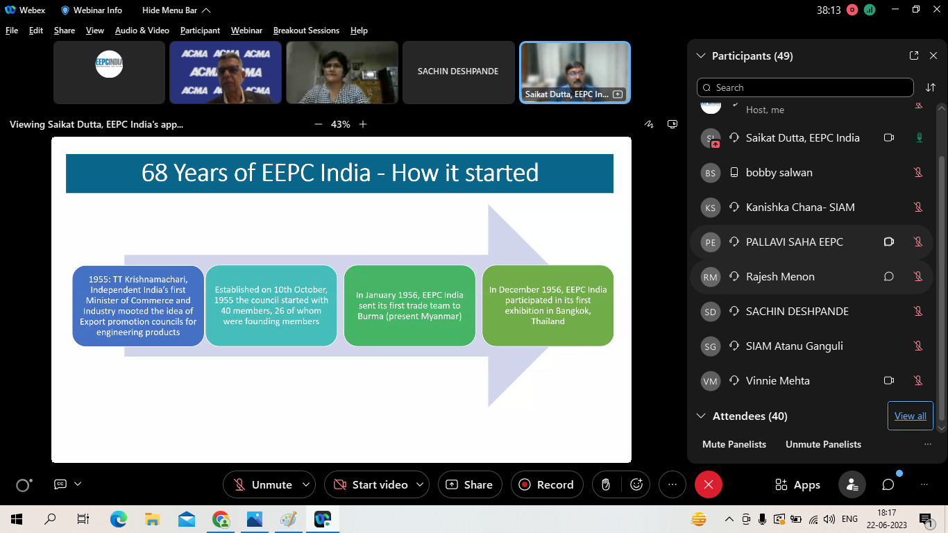Open more options in meeting controls
Image resolution: width=948 pixels, height=533 pixels.
click(672, 484)
